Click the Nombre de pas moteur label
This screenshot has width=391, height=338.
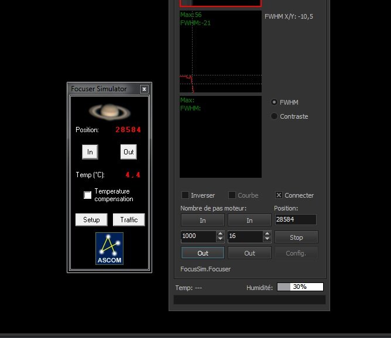tap(214, 208)
